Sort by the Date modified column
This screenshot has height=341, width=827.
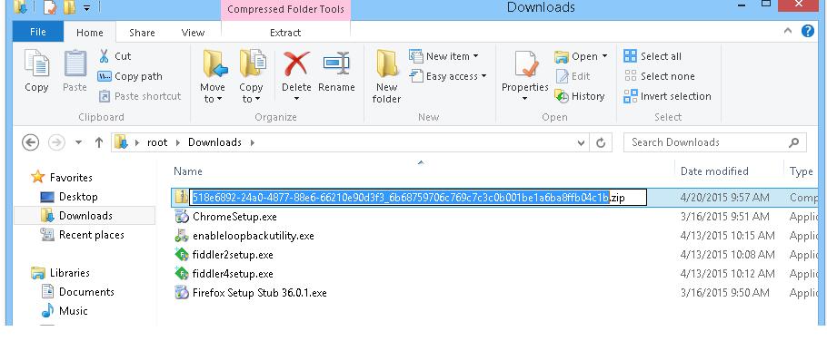pyautogui.click(x=714, y=171)
